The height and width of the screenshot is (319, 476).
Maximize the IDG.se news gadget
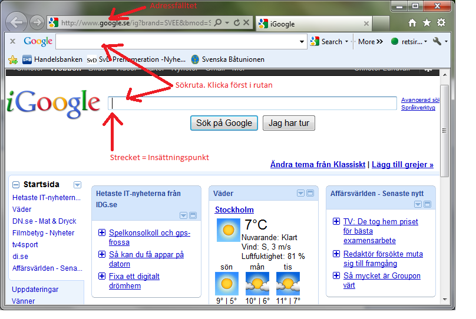tap(193, 215)
